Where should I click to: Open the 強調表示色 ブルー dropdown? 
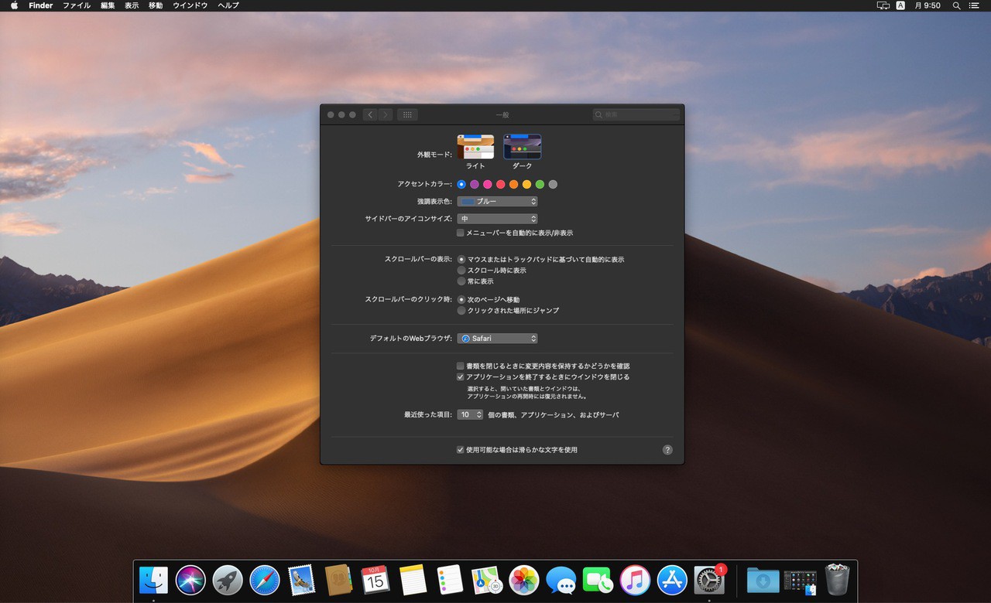[x=497, y=202]
